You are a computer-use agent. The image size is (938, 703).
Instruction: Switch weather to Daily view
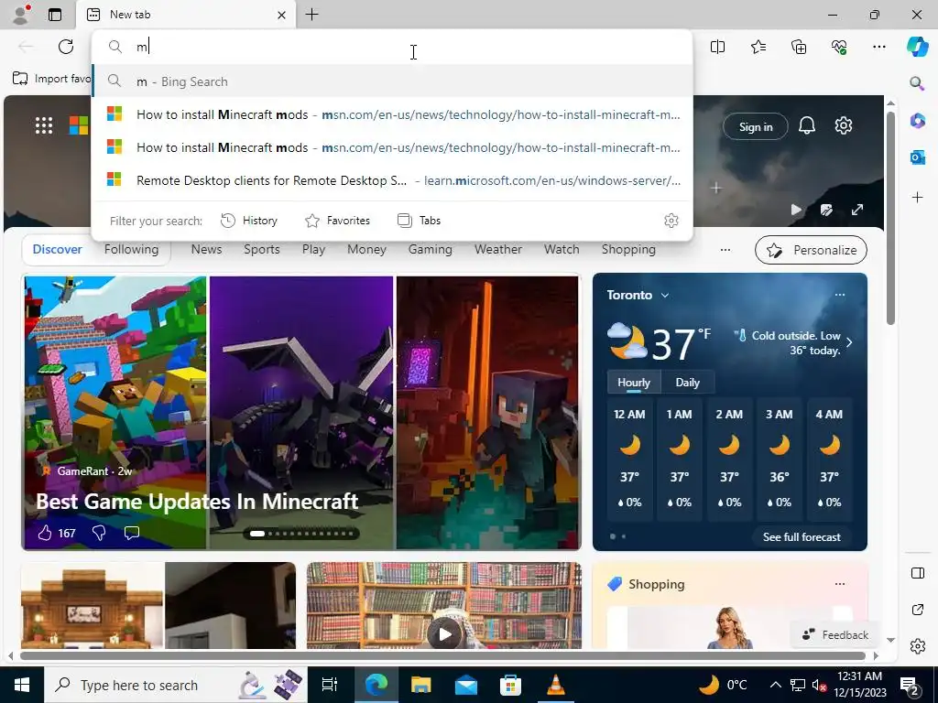point(687,383)
